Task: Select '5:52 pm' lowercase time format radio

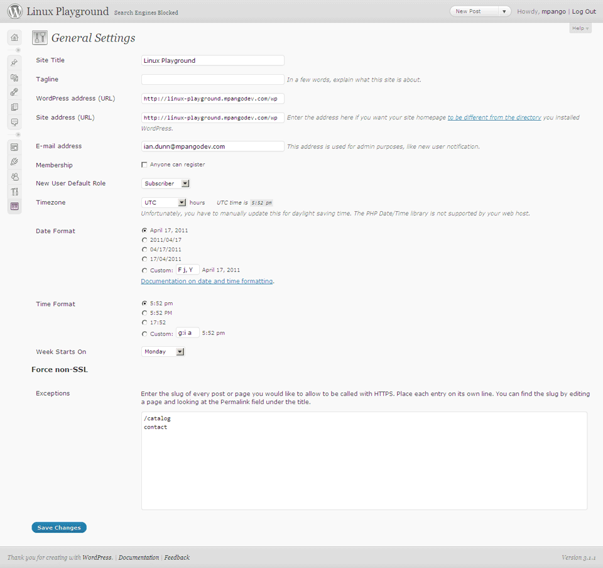Action: (144, 303)
